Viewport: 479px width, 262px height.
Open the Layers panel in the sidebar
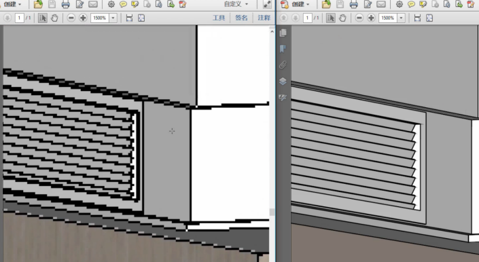[x=283, y=81]
